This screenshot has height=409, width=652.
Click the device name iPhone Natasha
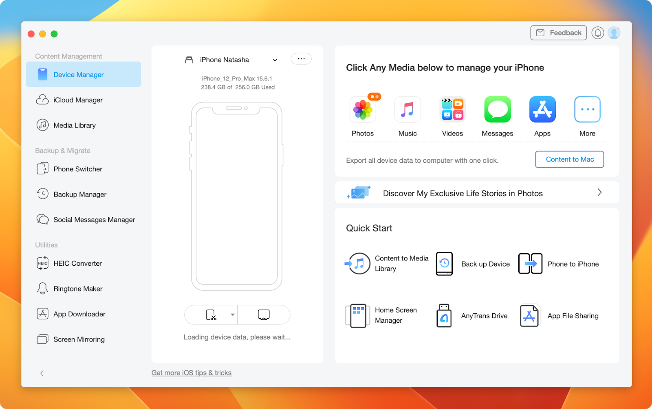(x=225, y=60)
